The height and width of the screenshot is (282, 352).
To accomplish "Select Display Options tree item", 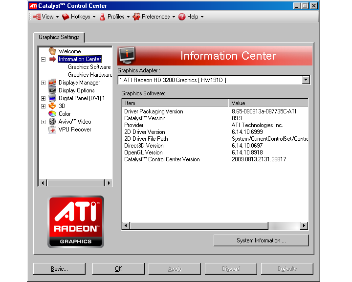I will pos(77,90).
